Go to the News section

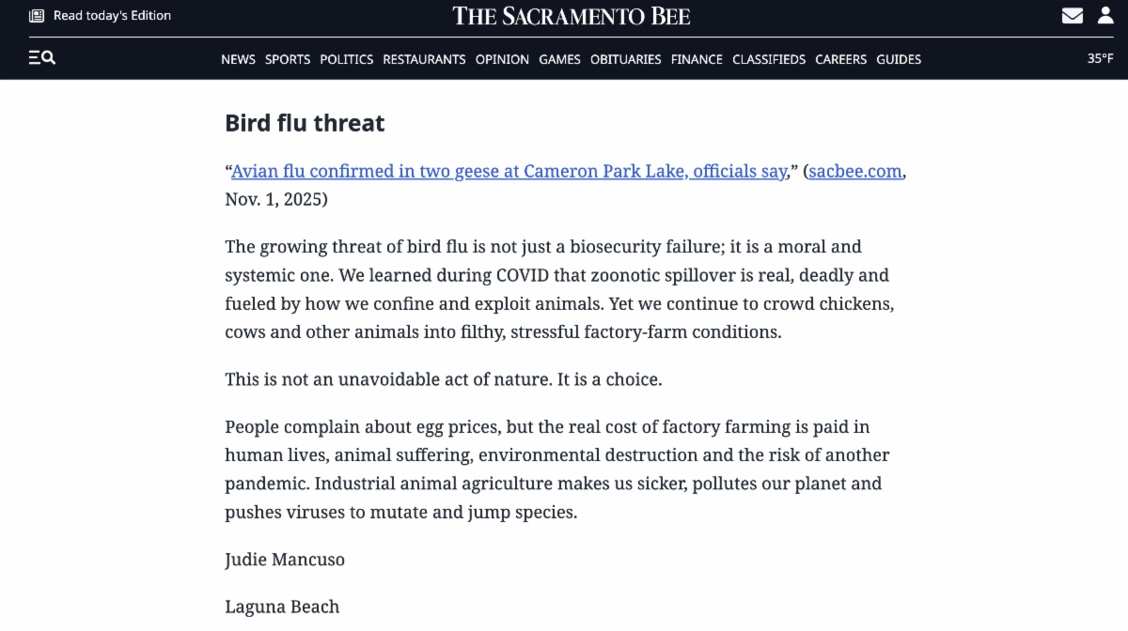(x=238, y=59)
